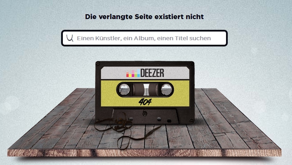Viewport: 292px width, 165px height.
Task: Click the right reel of the cassette
Action: click(166, 89)
